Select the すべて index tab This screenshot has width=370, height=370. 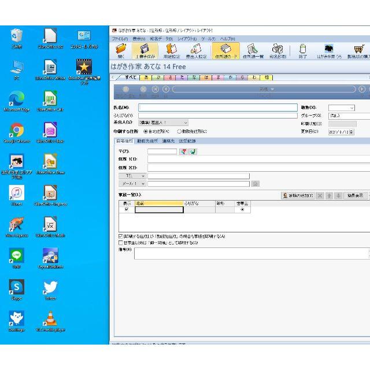[x=129, y=77]
